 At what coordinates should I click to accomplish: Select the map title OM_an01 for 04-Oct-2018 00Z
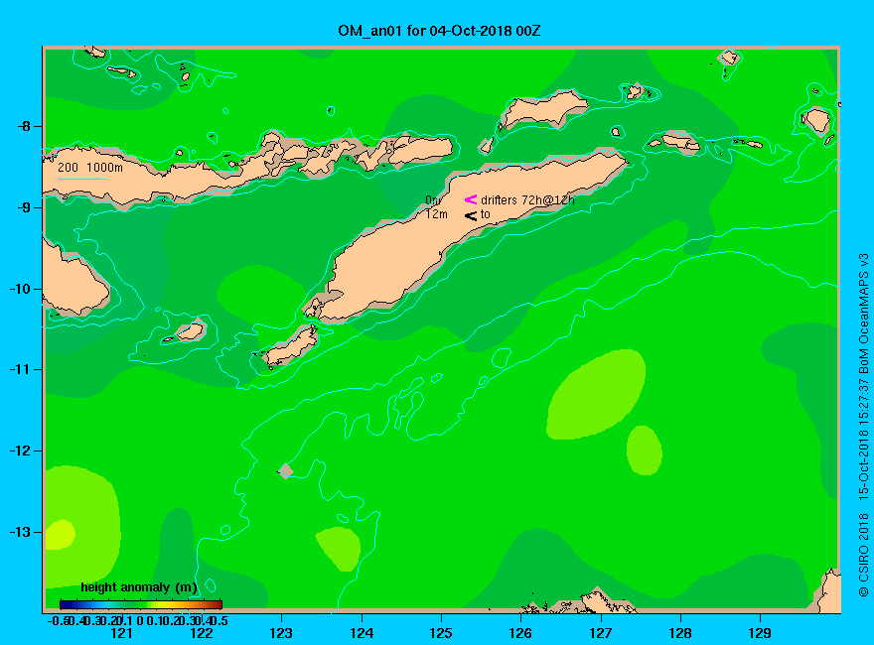pyautogui.click(x=439, y=31)
